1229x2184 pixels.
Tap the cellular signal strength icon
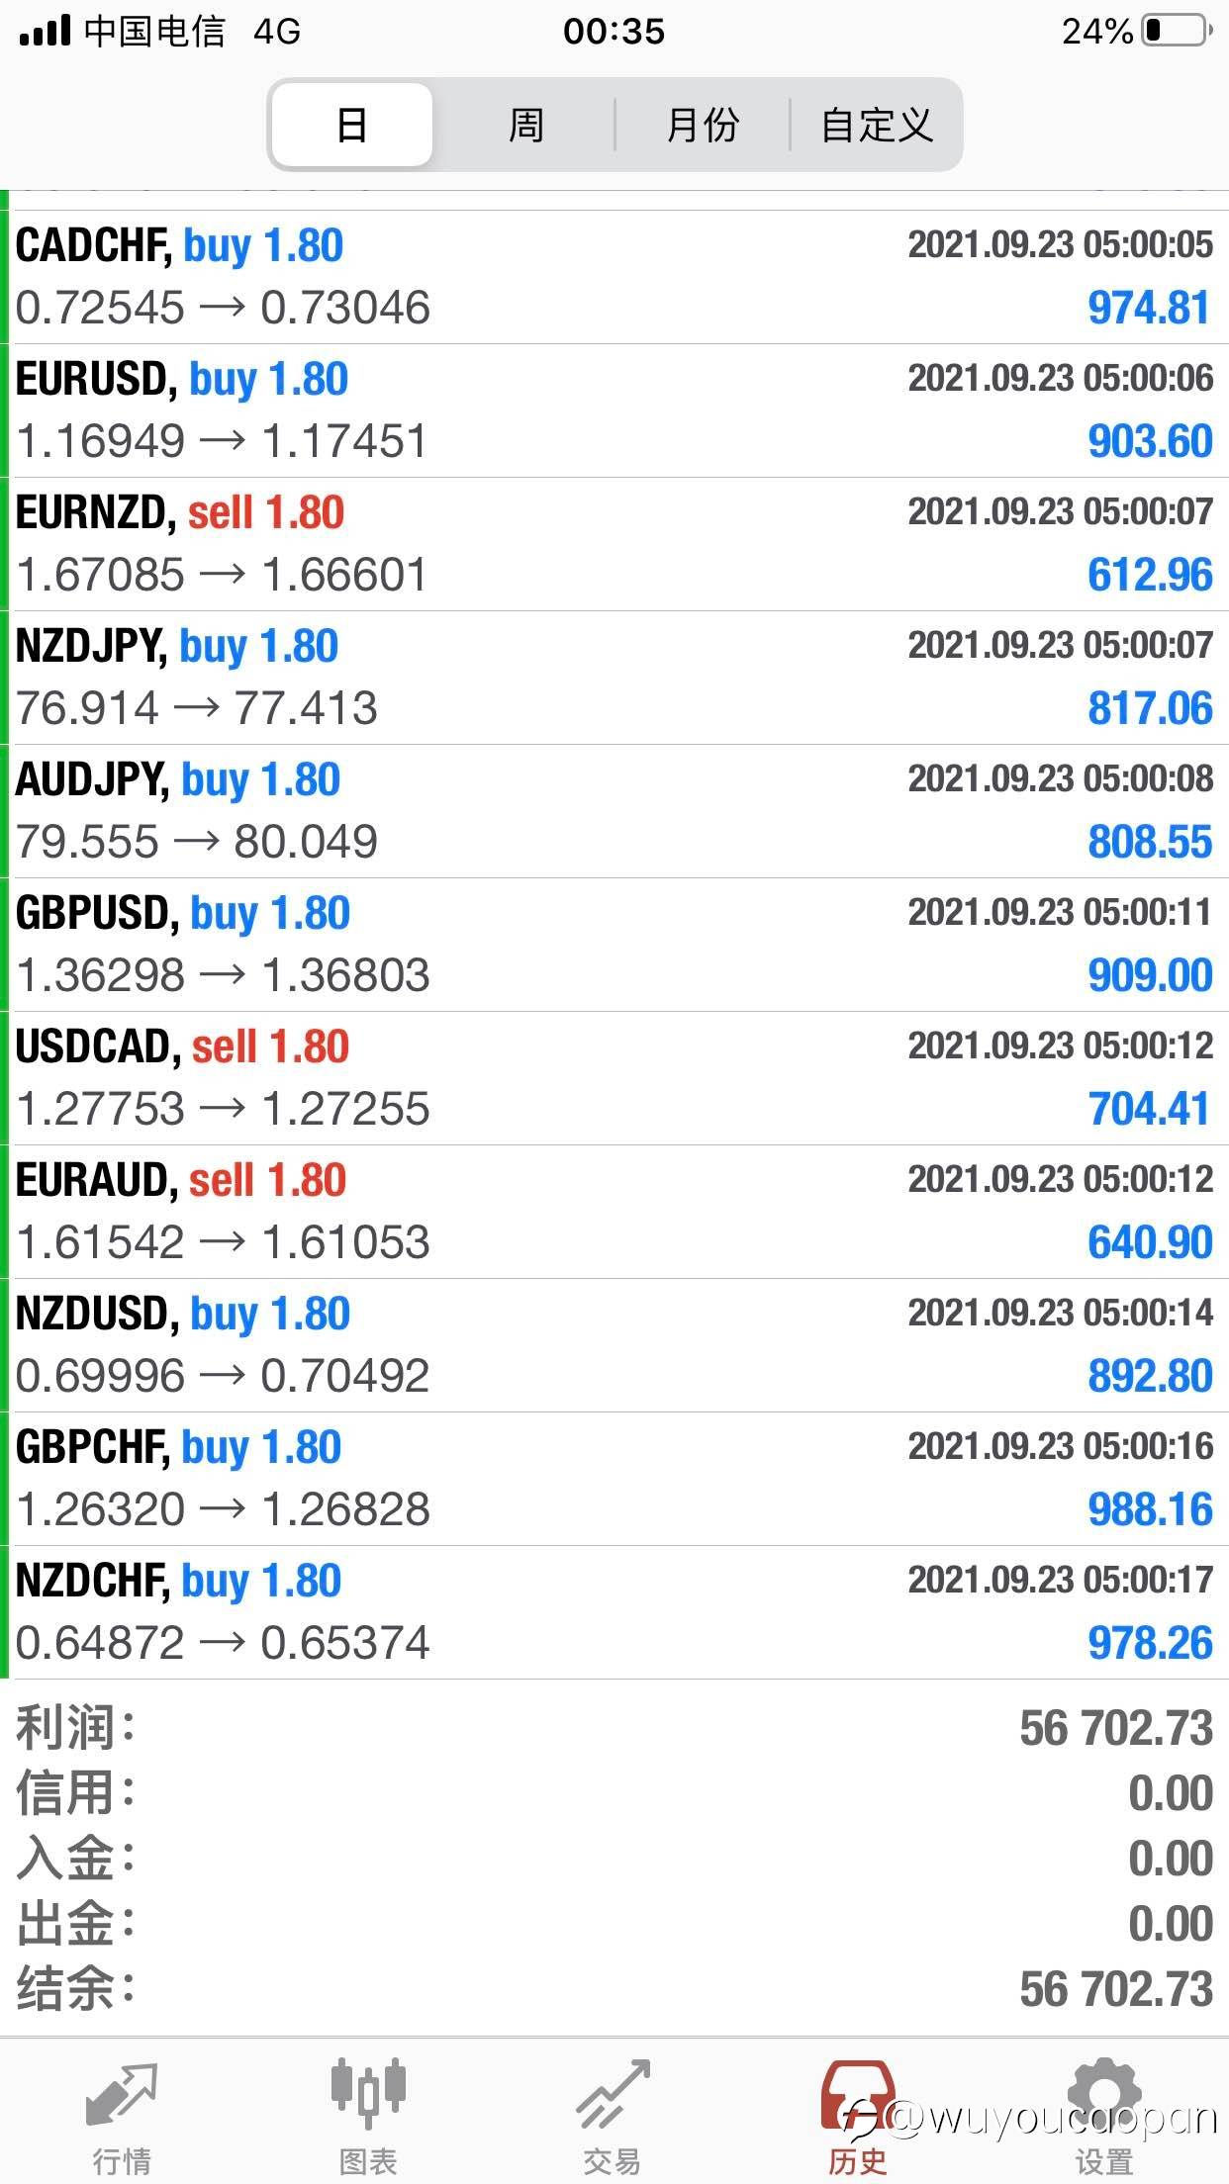46,32
